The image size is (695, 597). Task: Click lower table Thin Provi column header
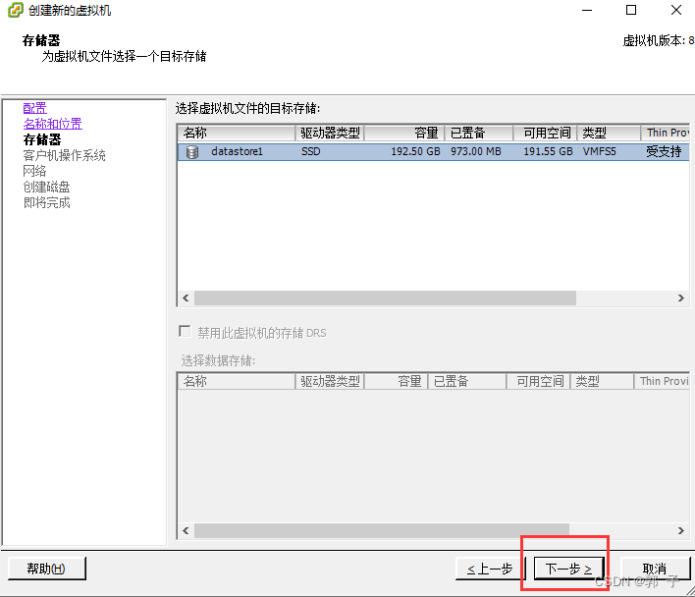(662, 381)
